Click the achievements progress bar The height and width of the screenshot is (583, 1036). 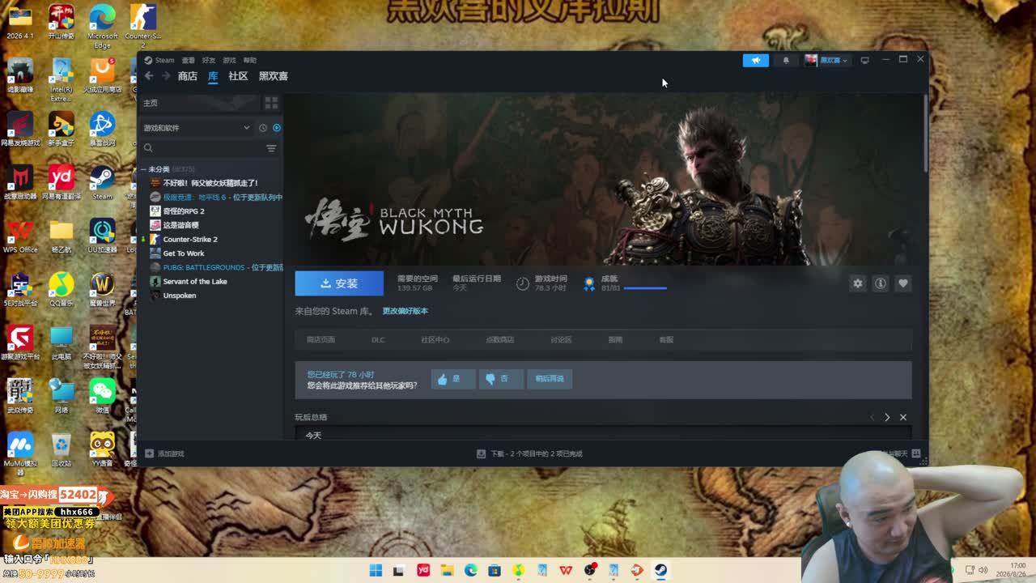pyautogui.click(x=645, y=288)
